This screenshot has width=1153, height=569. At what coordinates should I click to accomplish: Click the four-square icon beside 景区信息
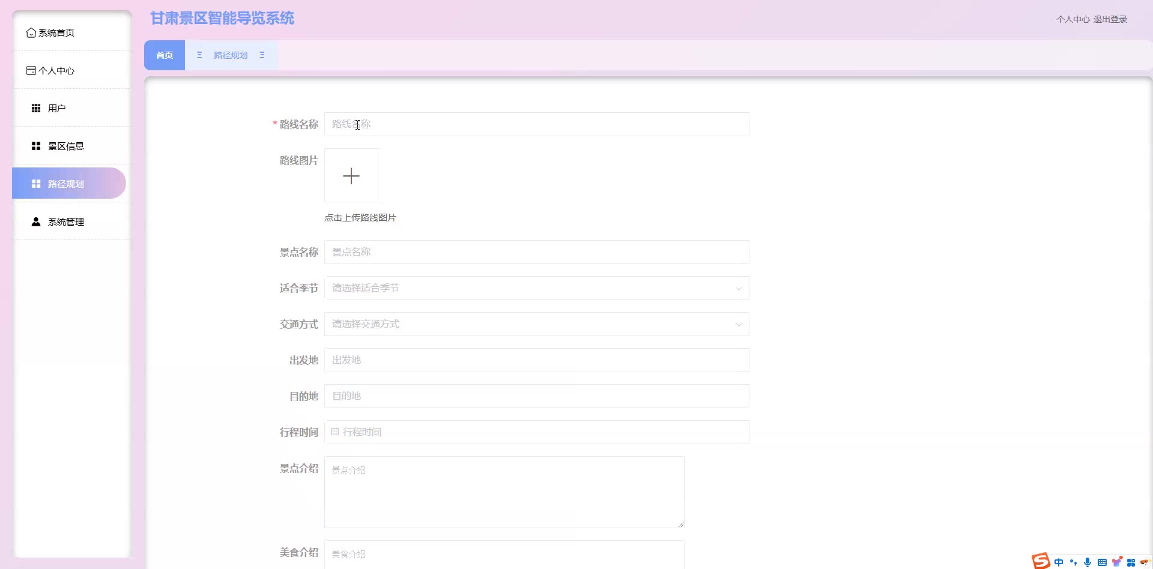pos(36,146)
